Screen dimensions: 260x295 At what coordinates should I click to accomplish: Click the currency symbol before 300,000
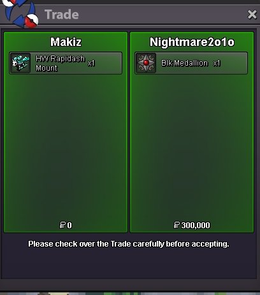pyautogui.click(x=177, y=225)
